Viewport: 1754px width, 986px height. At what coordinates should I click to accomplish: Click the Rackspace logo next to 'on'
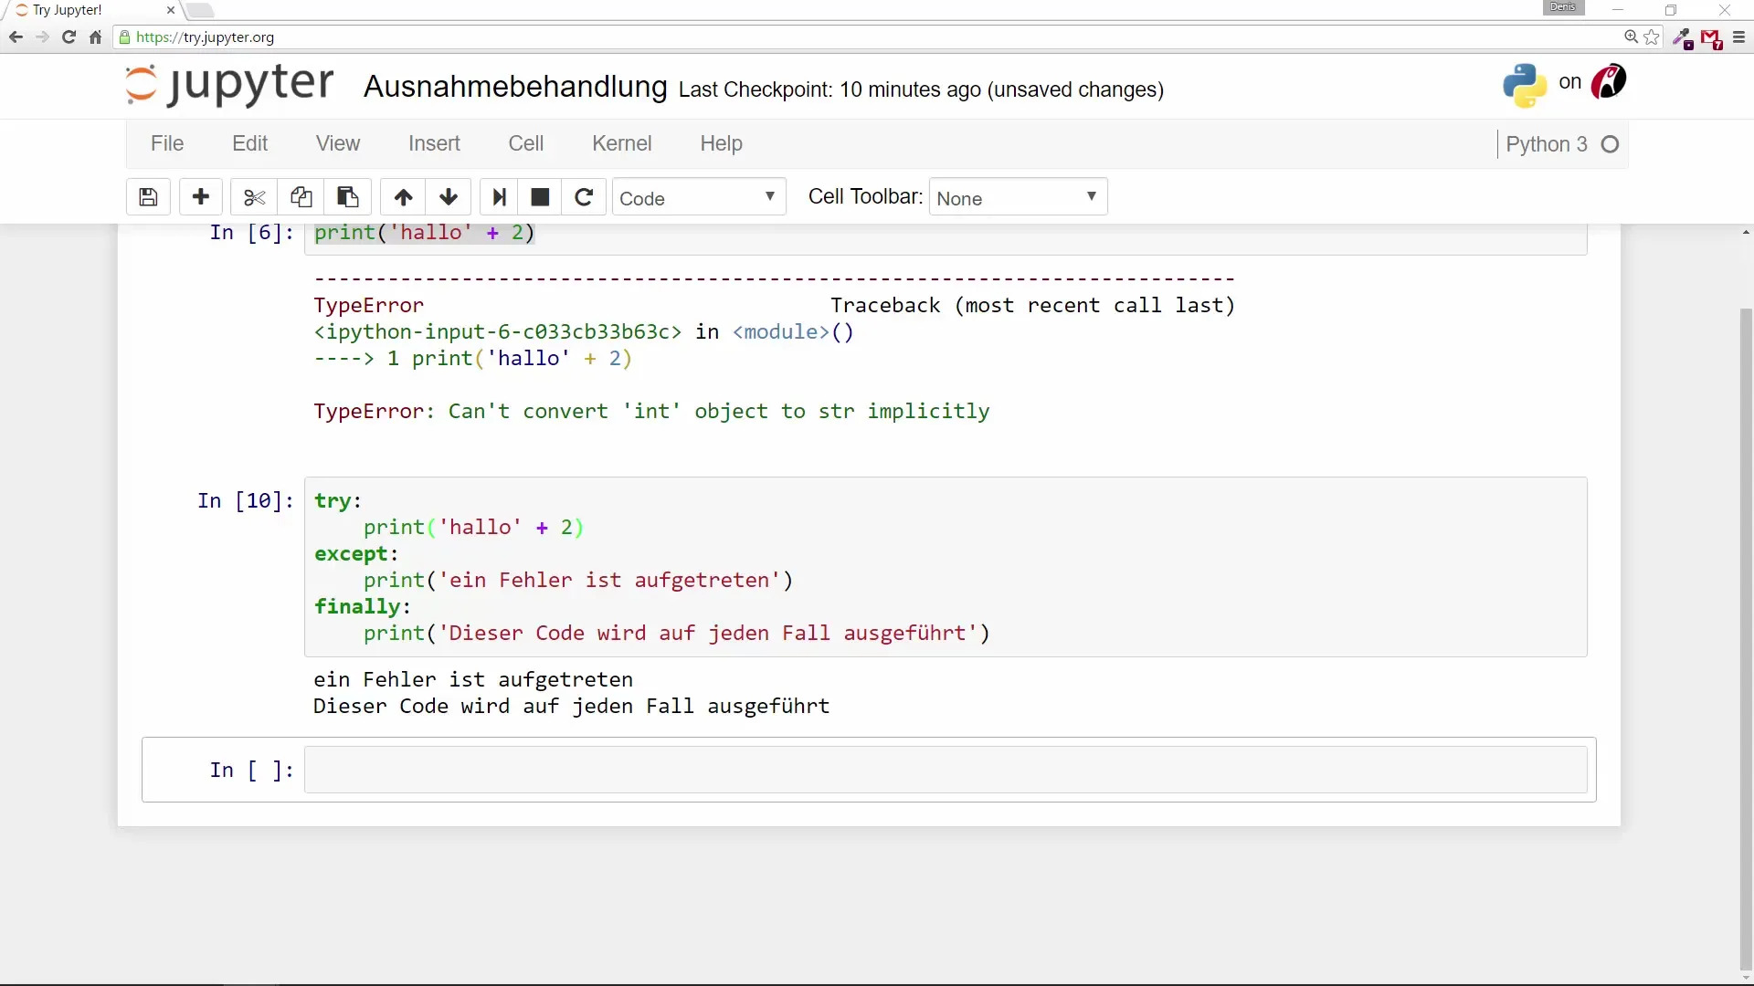point(1609,82)
